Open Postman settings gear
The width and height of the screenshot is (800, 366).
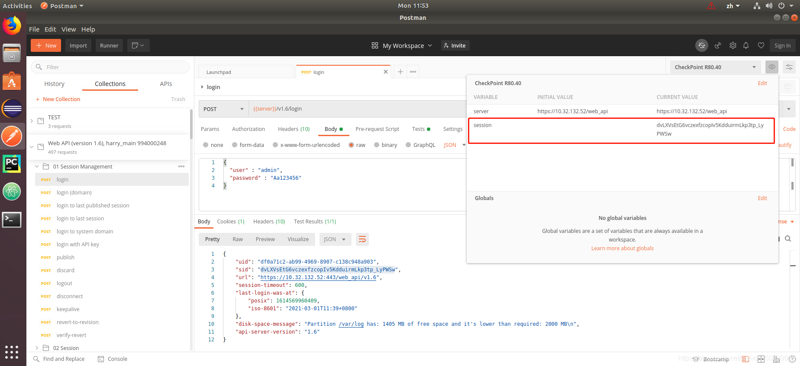pos(733,45)
